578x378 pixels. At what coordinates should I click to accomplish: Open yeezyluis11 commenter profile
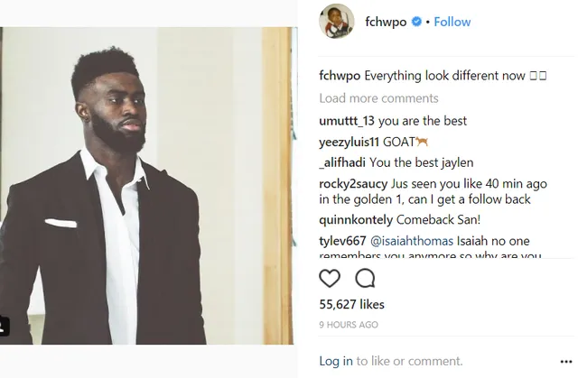coord(349,142)
